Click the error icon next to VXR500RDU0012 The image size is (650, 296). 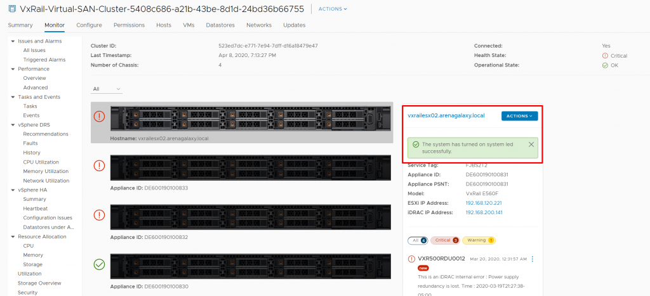tap(411, 259)
